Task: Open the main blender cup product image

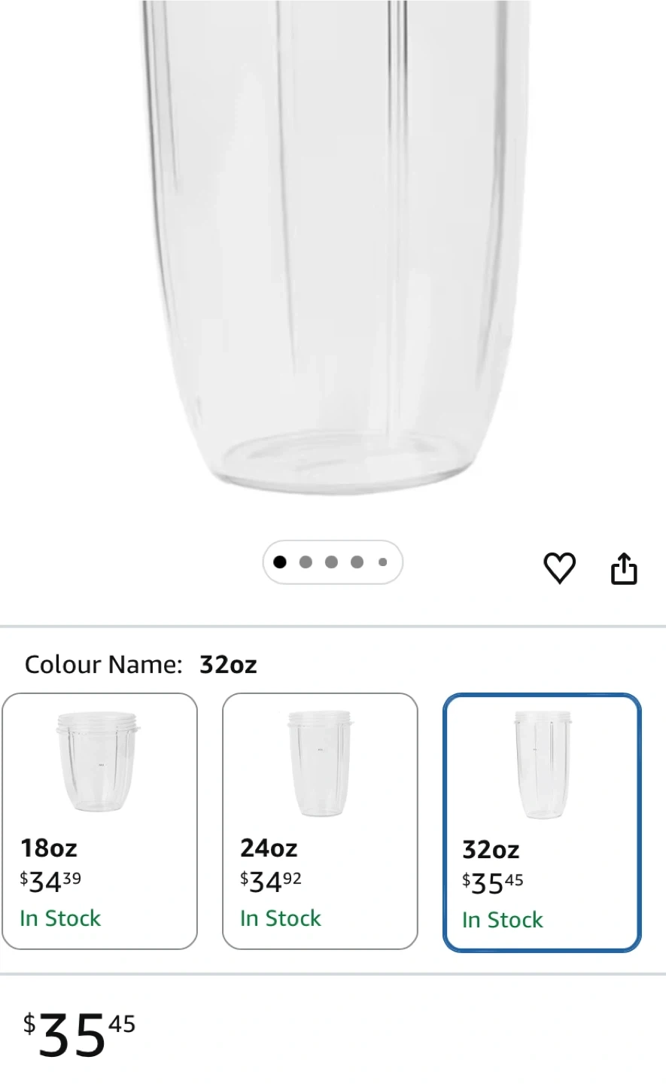Action: tap(333, 248)
